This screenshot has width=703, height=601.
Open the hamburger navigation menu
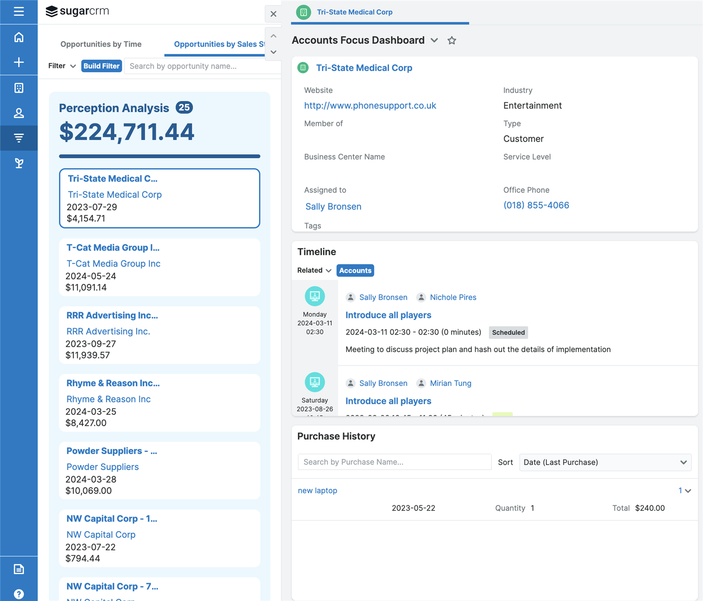[19, 12]
